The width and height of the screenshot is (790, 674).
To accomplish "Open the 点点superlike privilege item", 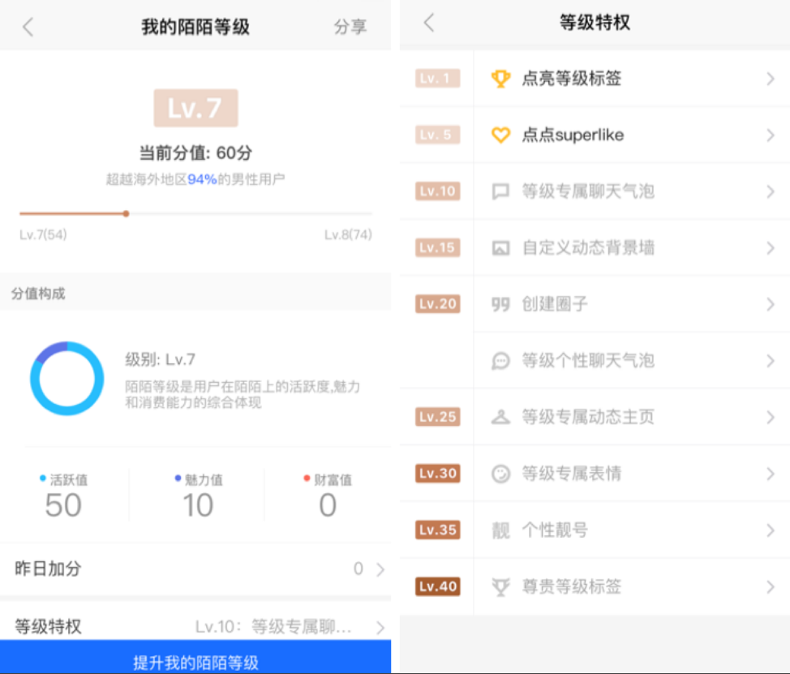I will [632, 135].
